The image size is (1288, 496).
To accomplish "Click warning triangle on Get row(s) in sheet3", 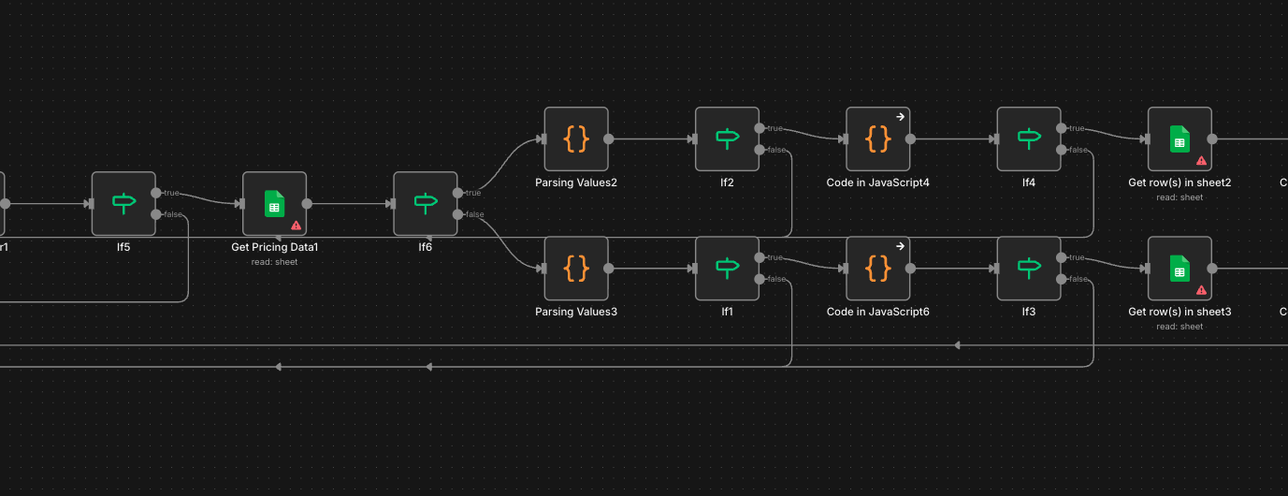I will (1201, 289).
